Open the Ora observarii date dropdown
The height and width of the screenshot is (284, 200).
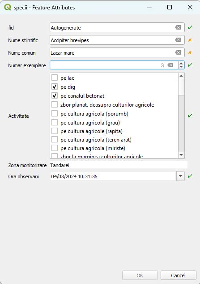[180, 176]
